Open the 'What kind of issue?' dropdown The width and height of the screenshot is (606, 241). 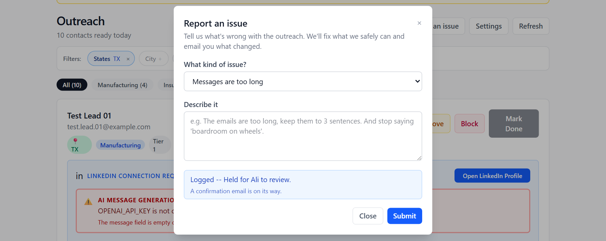[x=303, y=81]
